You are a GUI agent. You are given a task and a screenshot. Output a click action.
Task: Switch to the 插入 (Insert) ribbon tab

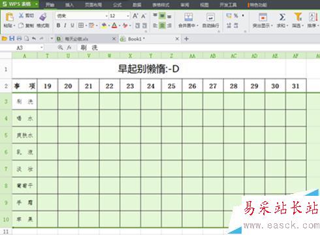(x=69, y=5)
